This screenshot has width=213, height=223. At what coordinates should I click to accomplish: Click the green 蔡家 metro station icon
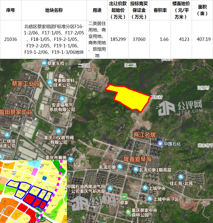coord(123,195)
